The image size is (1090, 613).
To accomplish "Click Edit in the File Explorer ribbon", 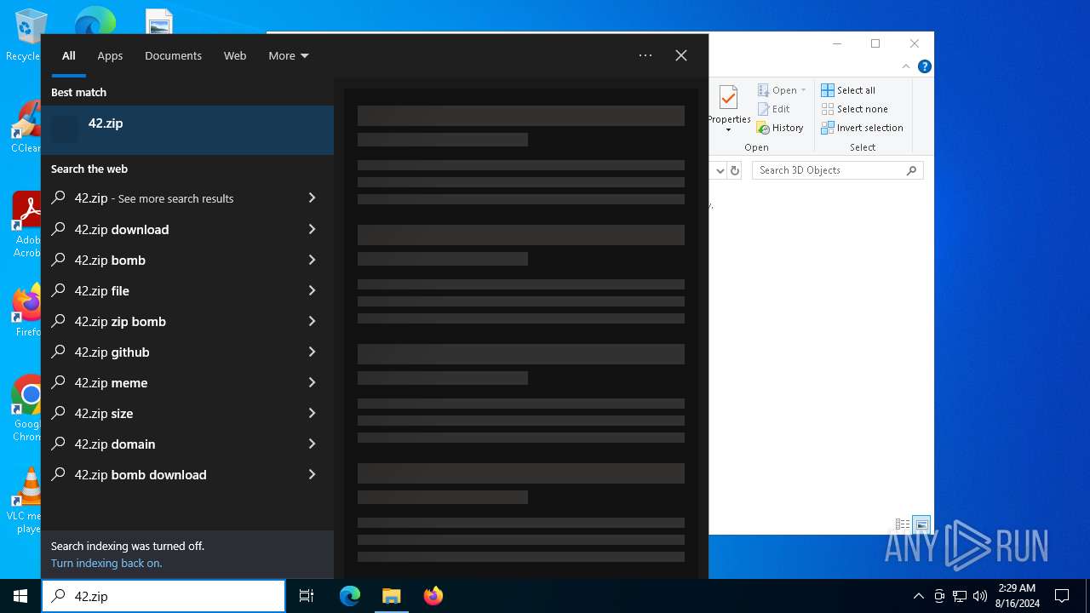I will point(774,109).
